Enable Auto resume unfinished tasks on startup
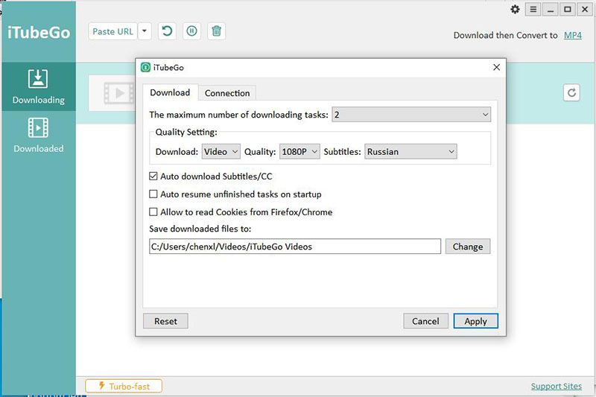 pos(153,194)
